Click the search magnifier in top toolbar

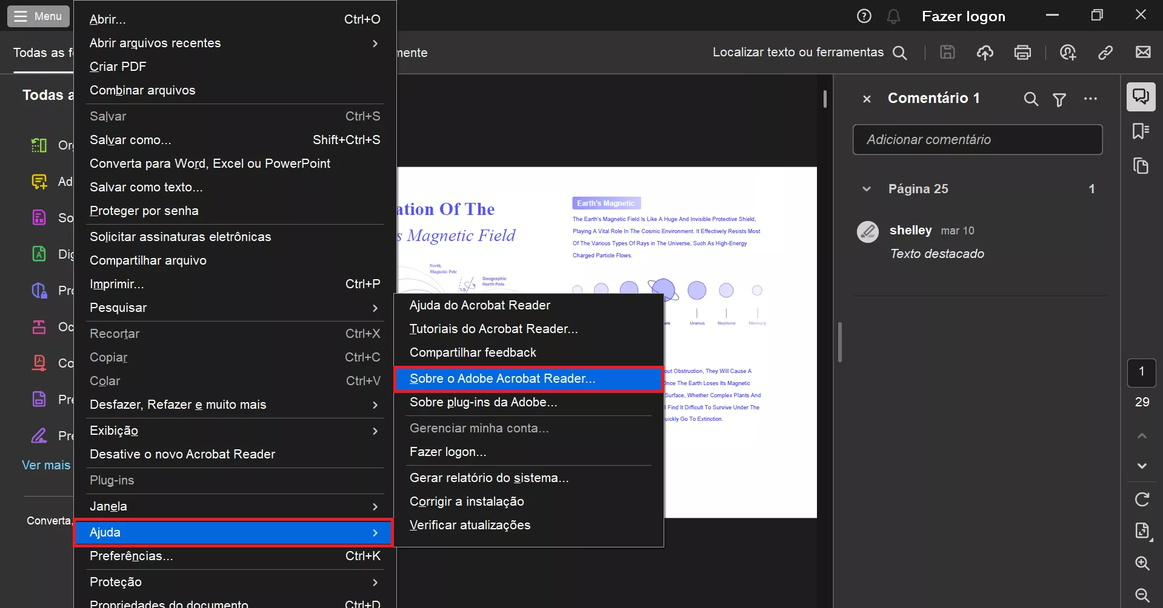click(900, 53)
